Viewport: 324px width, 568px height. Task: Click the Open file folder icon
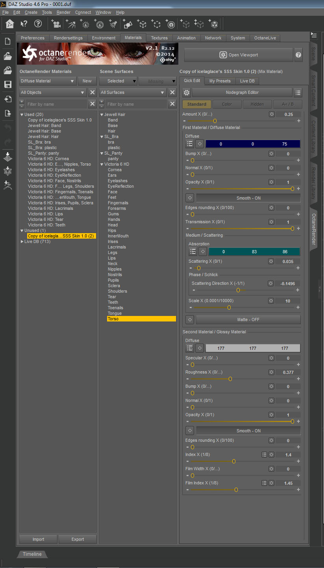pyautogui.click(x=8, y=56)
